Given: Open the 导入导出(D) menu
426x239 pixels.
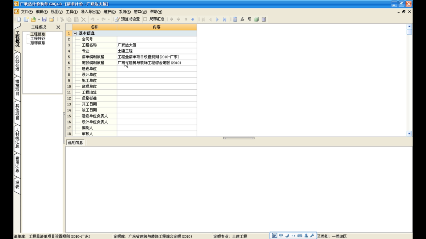Looking at the screenshot, I should click(91, 12).
